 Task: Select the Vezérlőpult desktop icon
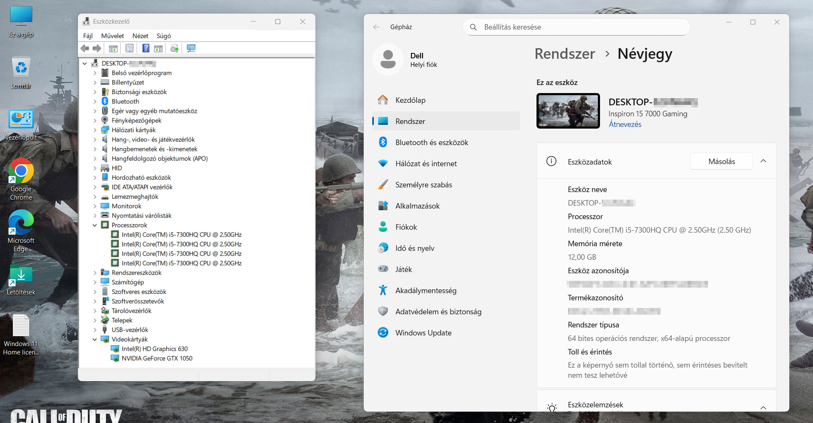click(21, 125)
